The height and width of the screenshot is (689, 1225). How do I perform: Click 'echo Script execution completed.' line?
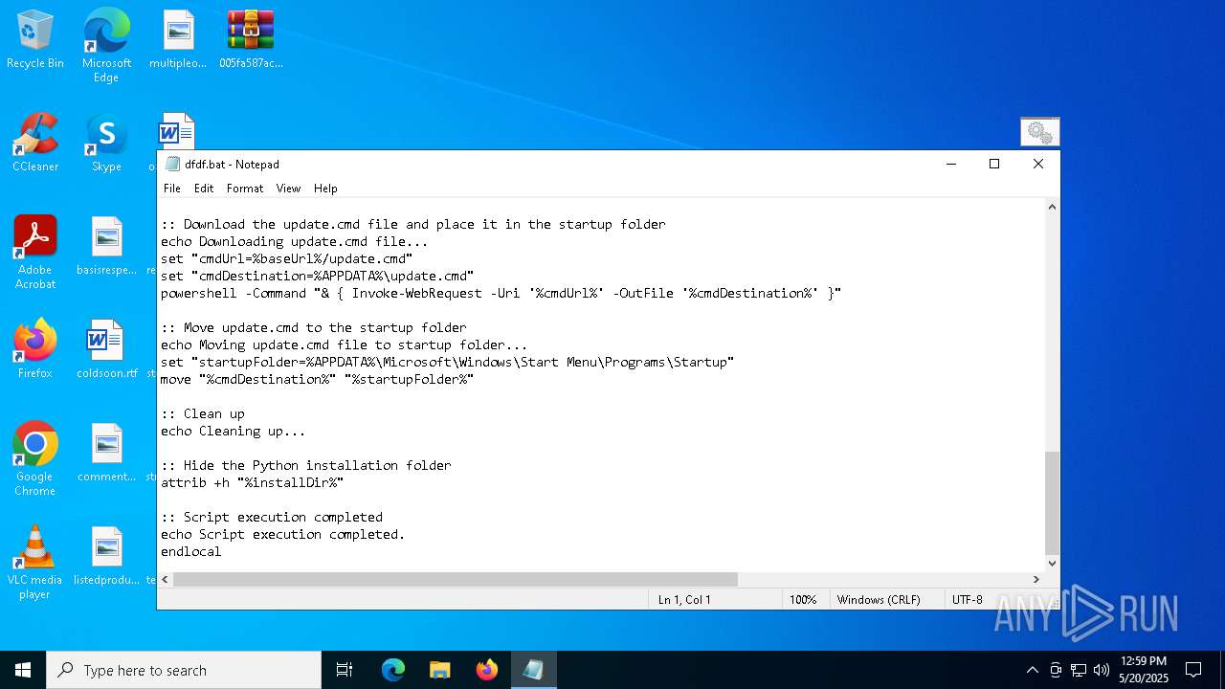click(x=282, y=534)
